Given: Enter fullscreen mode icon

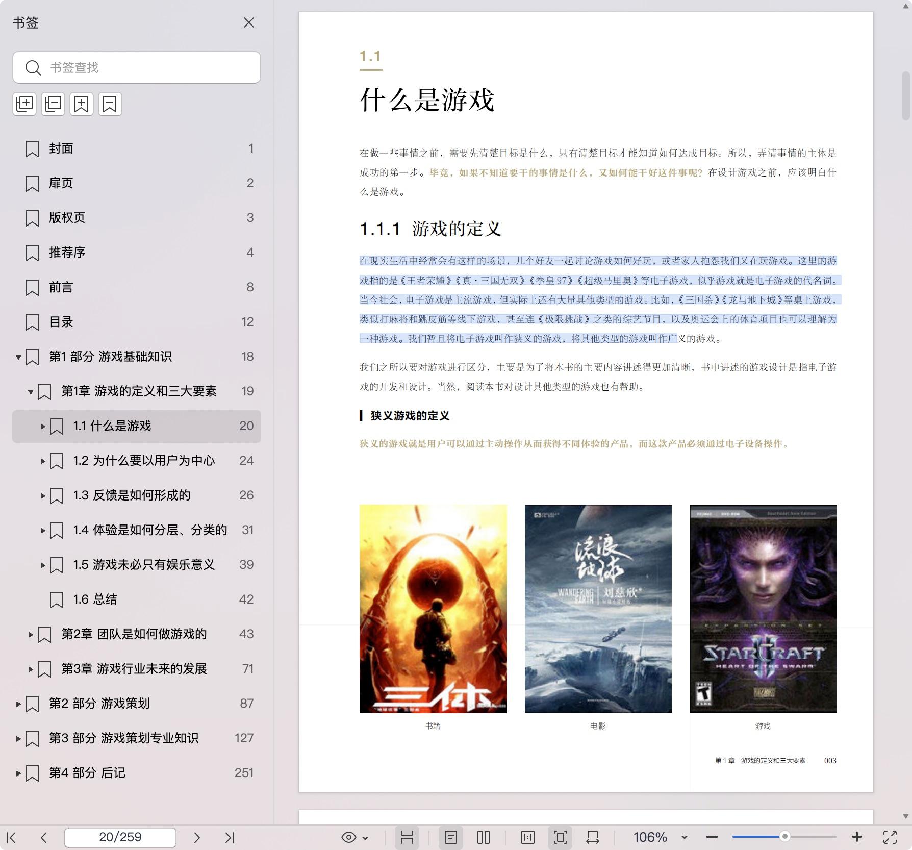Looking at the screenshot, I should [890, 837].
